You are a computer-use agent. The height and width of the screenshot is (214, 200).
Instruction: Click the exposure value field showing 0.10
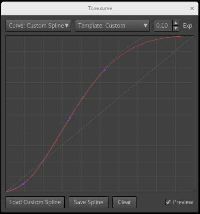click(x=163, y=26)
